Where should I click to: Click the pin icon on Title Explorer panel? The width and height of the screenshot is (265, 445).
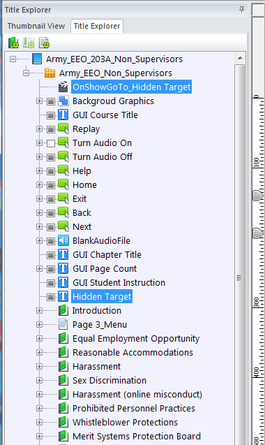click(x=241, y=9)
